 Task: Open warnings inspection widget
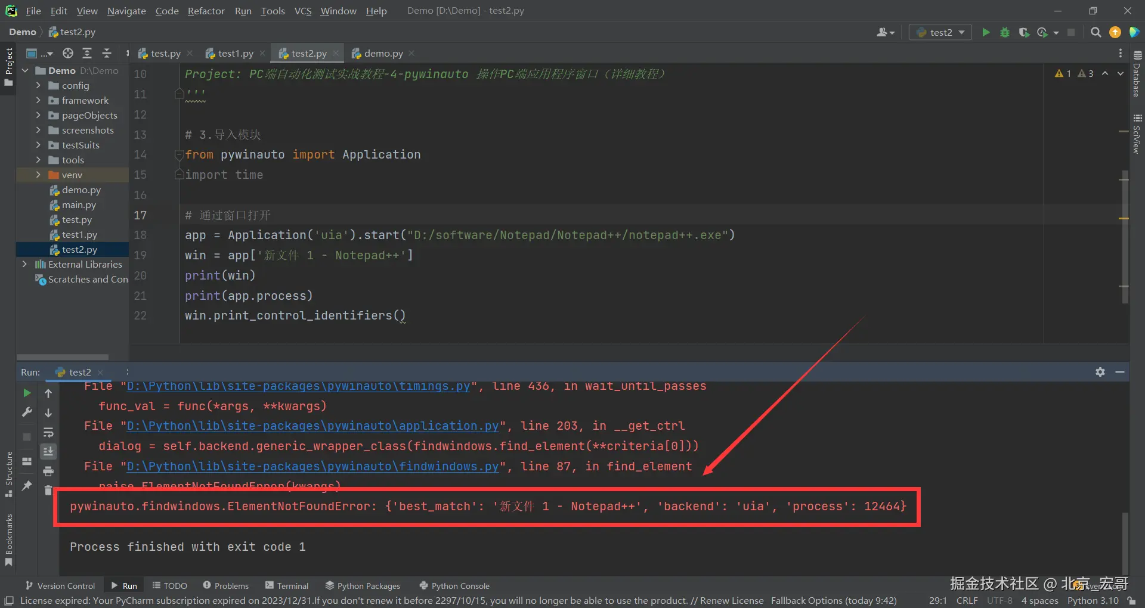1074,73
